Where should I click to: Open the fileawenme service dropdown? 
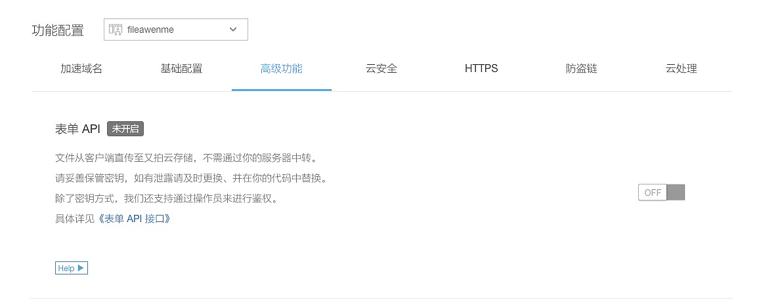click(x=175, y=29)
